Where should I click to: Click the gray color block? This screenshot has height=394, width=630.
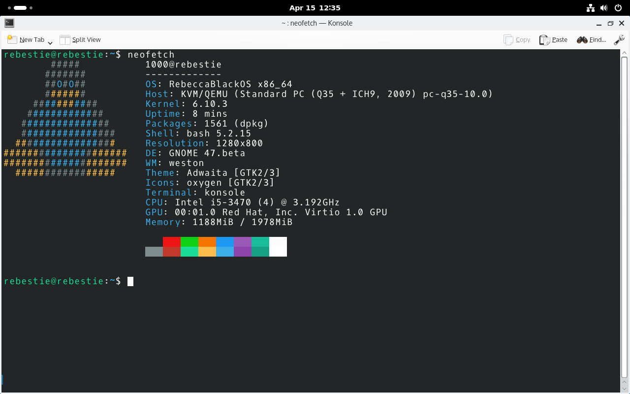pos(154,252)
